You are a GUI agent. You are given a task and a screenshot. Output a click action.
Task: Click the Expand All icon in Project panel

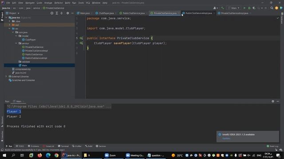tap(57, 13)
